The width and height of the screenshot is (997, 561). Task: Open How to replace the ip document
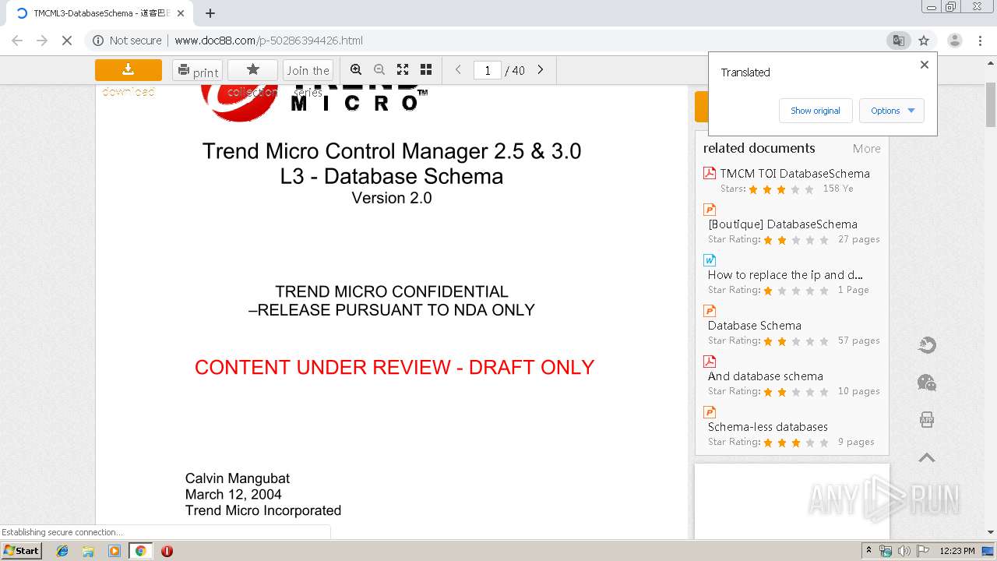click(785, 275)
